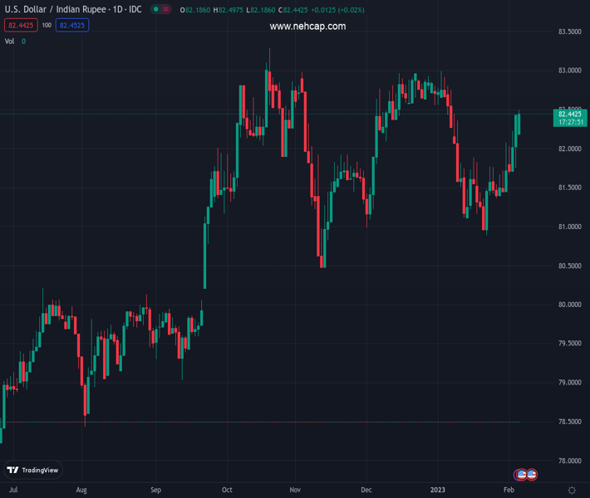Click the Vol indicator legend

coord(10,41)
